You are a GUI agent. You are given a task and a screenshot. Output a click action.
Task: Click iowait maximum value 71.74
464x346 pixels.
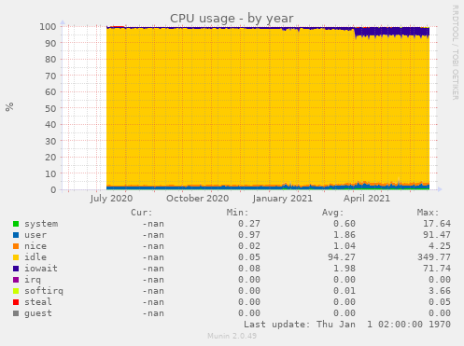(437, 269)
